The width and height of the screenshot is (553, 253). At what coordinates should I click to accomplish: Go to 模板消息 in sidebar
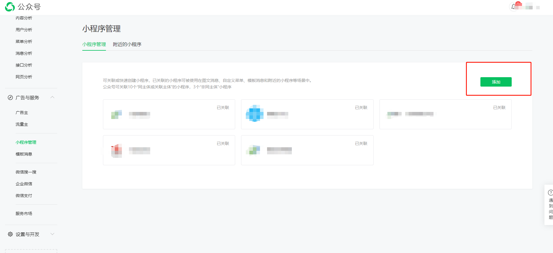[x=24, y=154]
